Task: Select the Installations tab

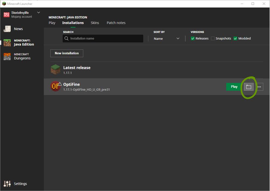Action: click(x=73, y=23)
